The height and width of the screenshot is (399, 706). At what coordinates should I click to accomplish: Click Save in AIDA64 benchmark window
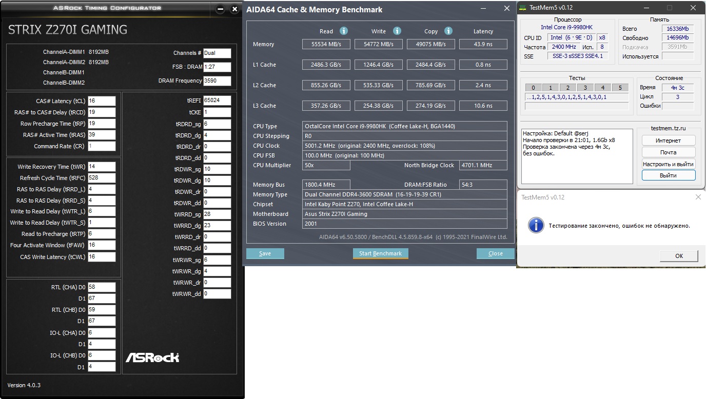(265, 253)
